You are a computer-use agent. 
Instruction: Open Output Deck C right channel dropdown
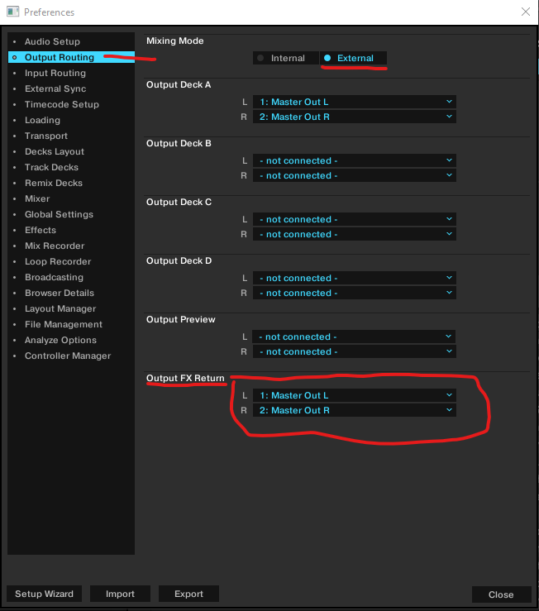(355, 234)
